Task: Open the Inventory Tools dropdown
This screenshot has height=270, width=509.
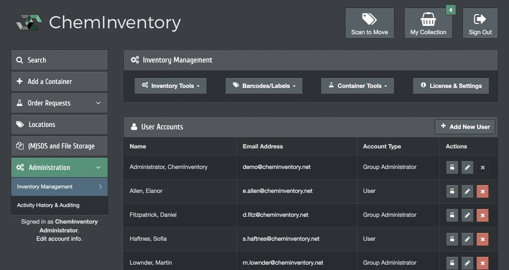Action: coord(170,86)
